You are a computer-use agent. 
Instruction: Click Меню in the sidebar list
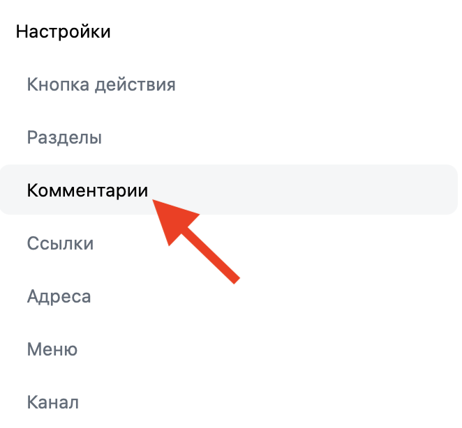(x=52, y=349)
